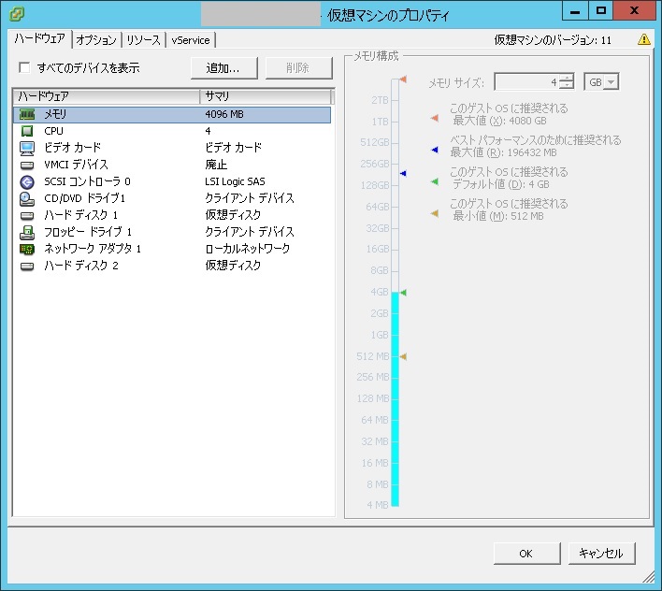Click the memory size input field
Viewport: 662px width, 591px height.
point(526,82)
